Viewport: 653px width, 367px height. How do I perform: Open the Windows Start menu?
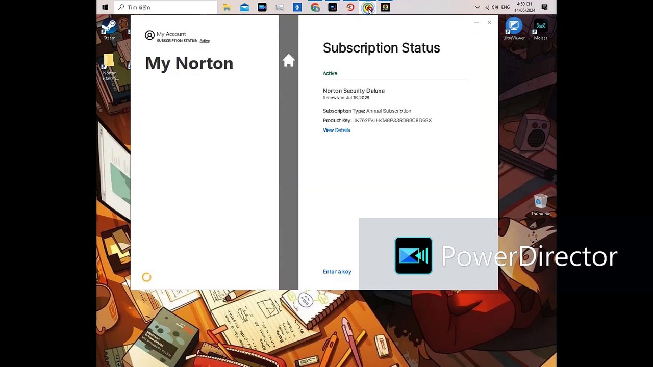(x=105, y=7)
